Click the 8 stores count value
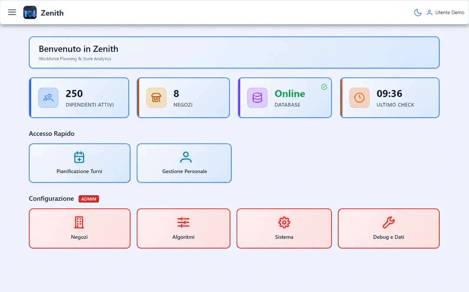 [176, 94]
